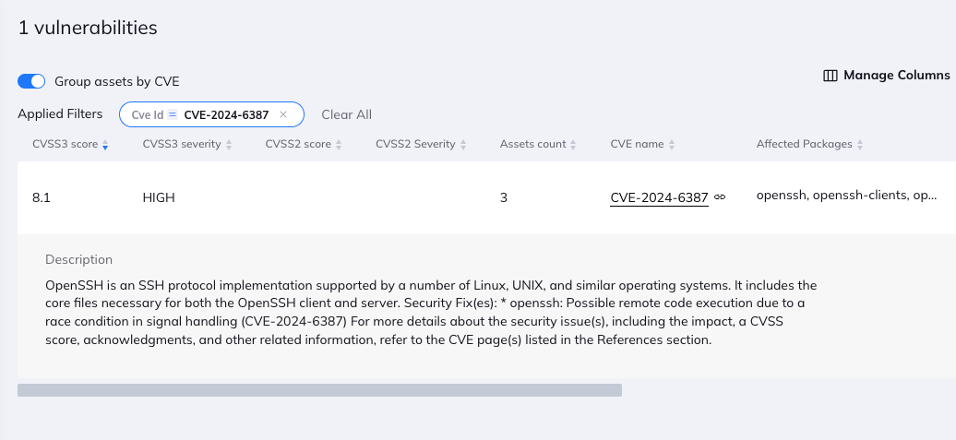Viewport: 956px width, 440px height.
Task: Sort by Affected Packages column
Action: [x=809, y=144]
